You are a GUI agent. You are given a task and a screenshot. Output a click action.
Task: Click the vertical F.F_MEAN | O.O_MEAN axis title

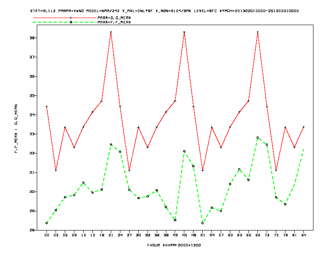[16, 128]
